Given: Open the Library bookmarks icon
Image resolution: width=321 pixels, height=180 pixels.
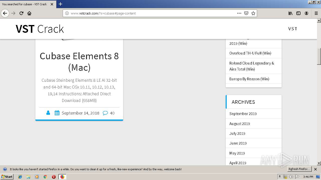Looking at the screenshot, I should point(290,13).
